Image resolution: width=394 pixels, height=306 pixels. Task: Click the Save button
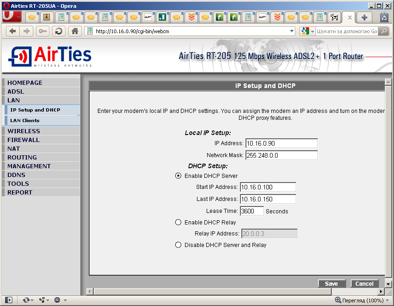click(332, 284)
